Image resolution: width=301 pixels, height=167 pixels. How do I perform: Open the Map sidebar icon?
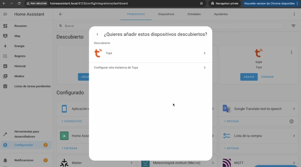point(5,36)
